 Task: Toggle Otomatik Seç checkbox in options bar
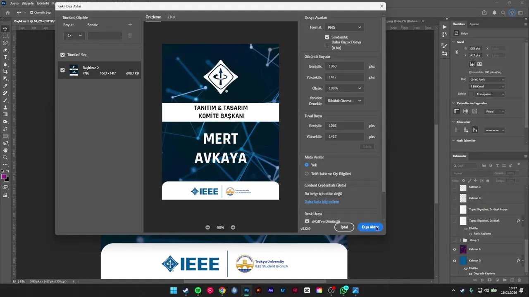point(31,12)
